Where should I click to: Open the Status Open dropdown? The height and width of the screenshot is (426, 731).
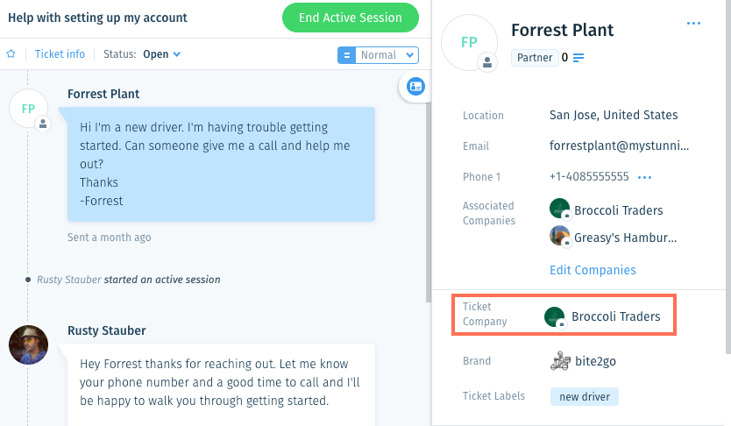click(162, 54)
